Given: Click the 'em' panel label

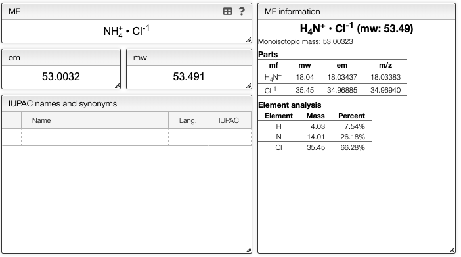Looking at the screenshot, I should (x=14, y=58).
